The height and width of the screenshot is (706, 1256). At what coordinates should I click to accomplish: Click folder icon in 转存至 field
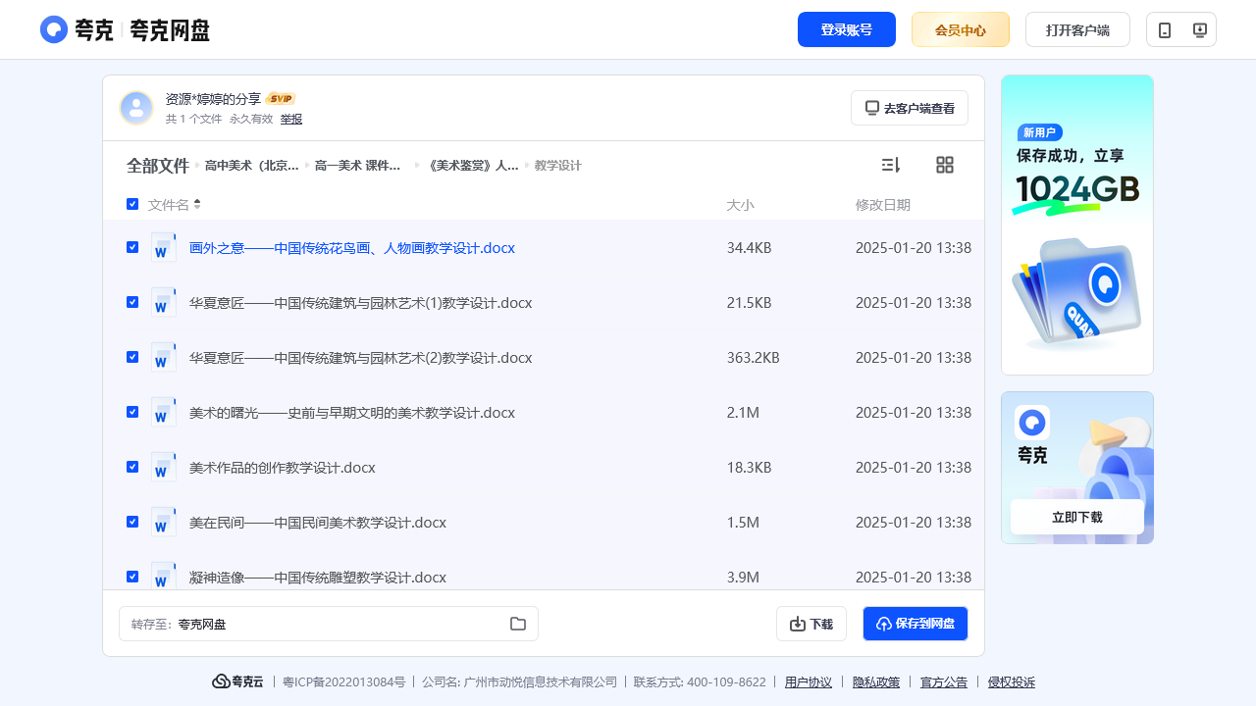click(x=518, y=624)
